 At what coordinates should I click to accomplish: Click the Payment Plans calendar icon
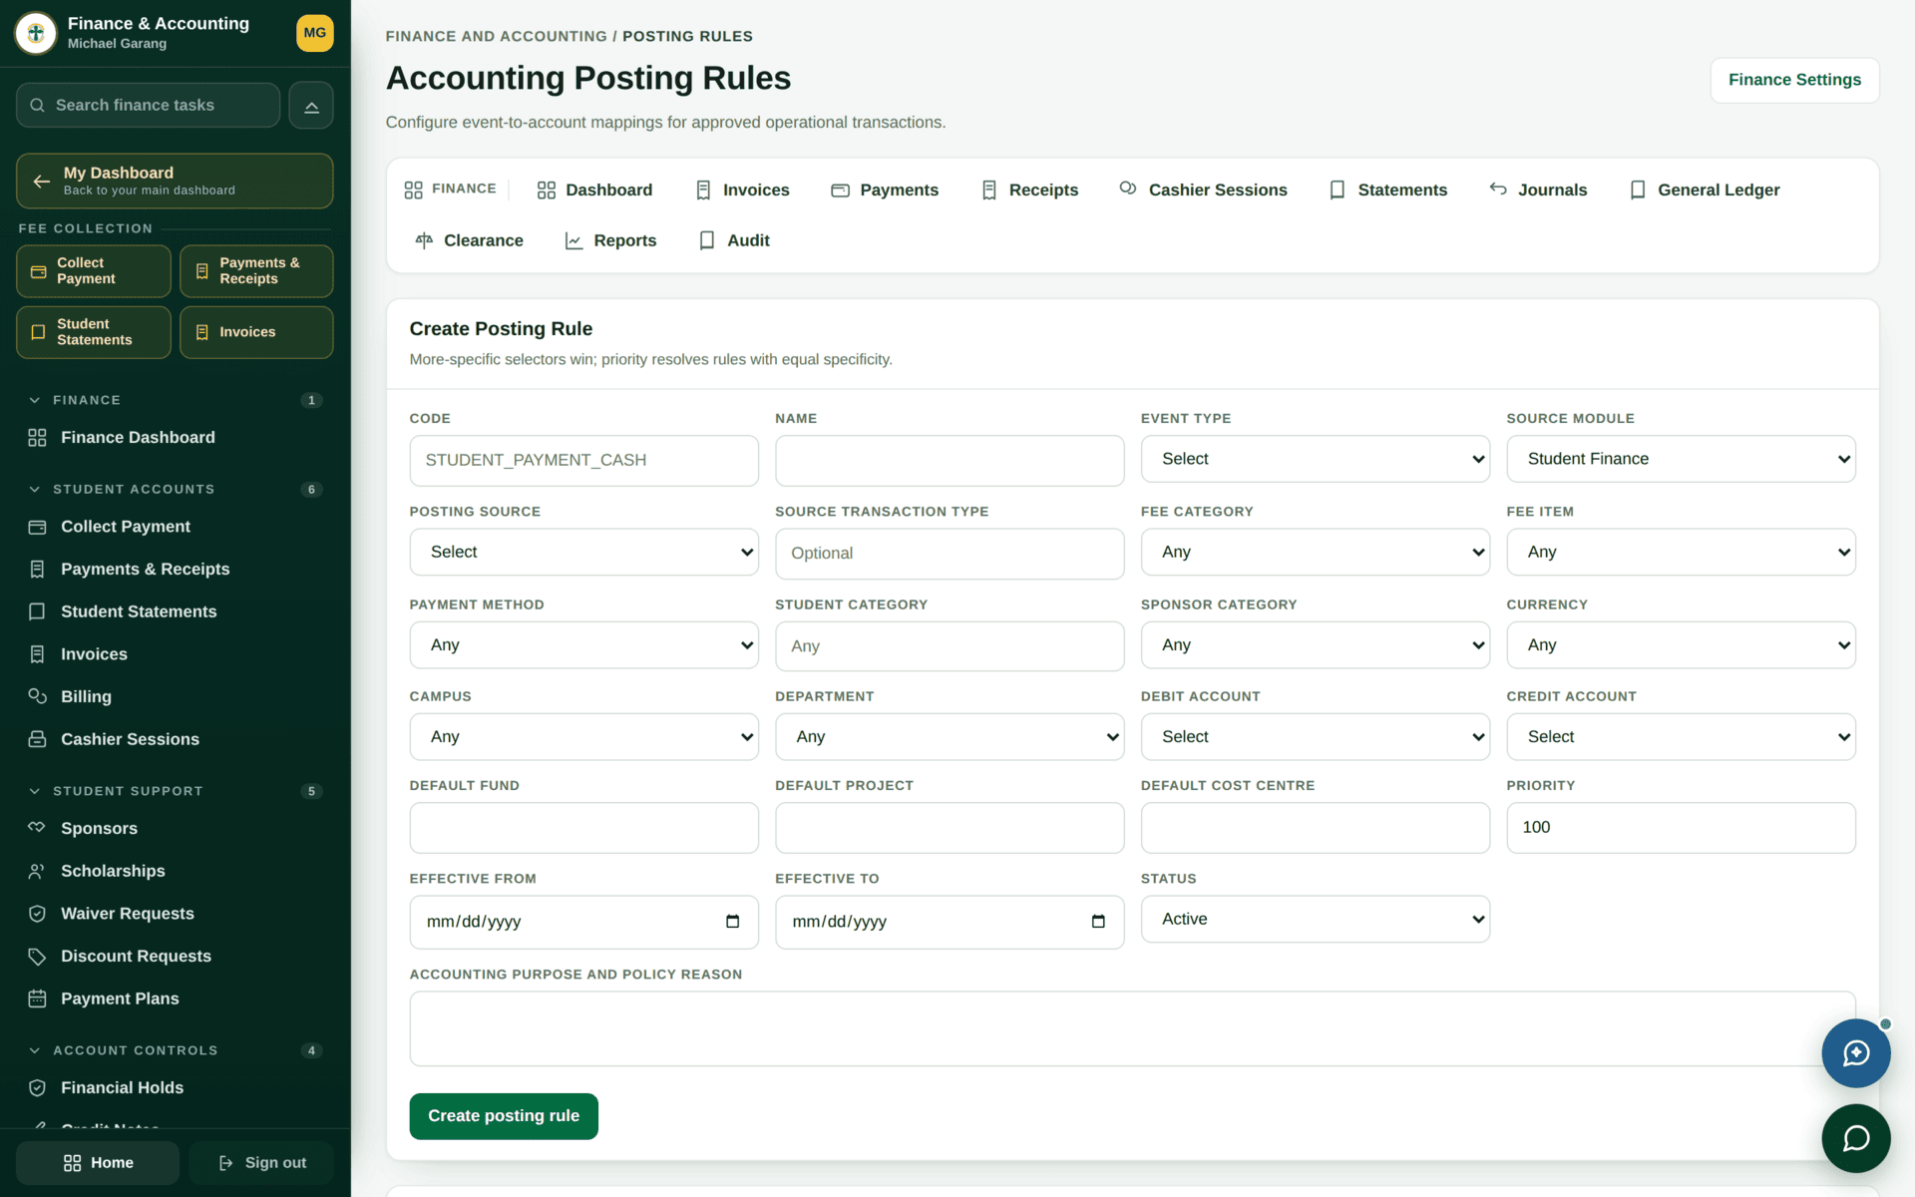(37, 998)
